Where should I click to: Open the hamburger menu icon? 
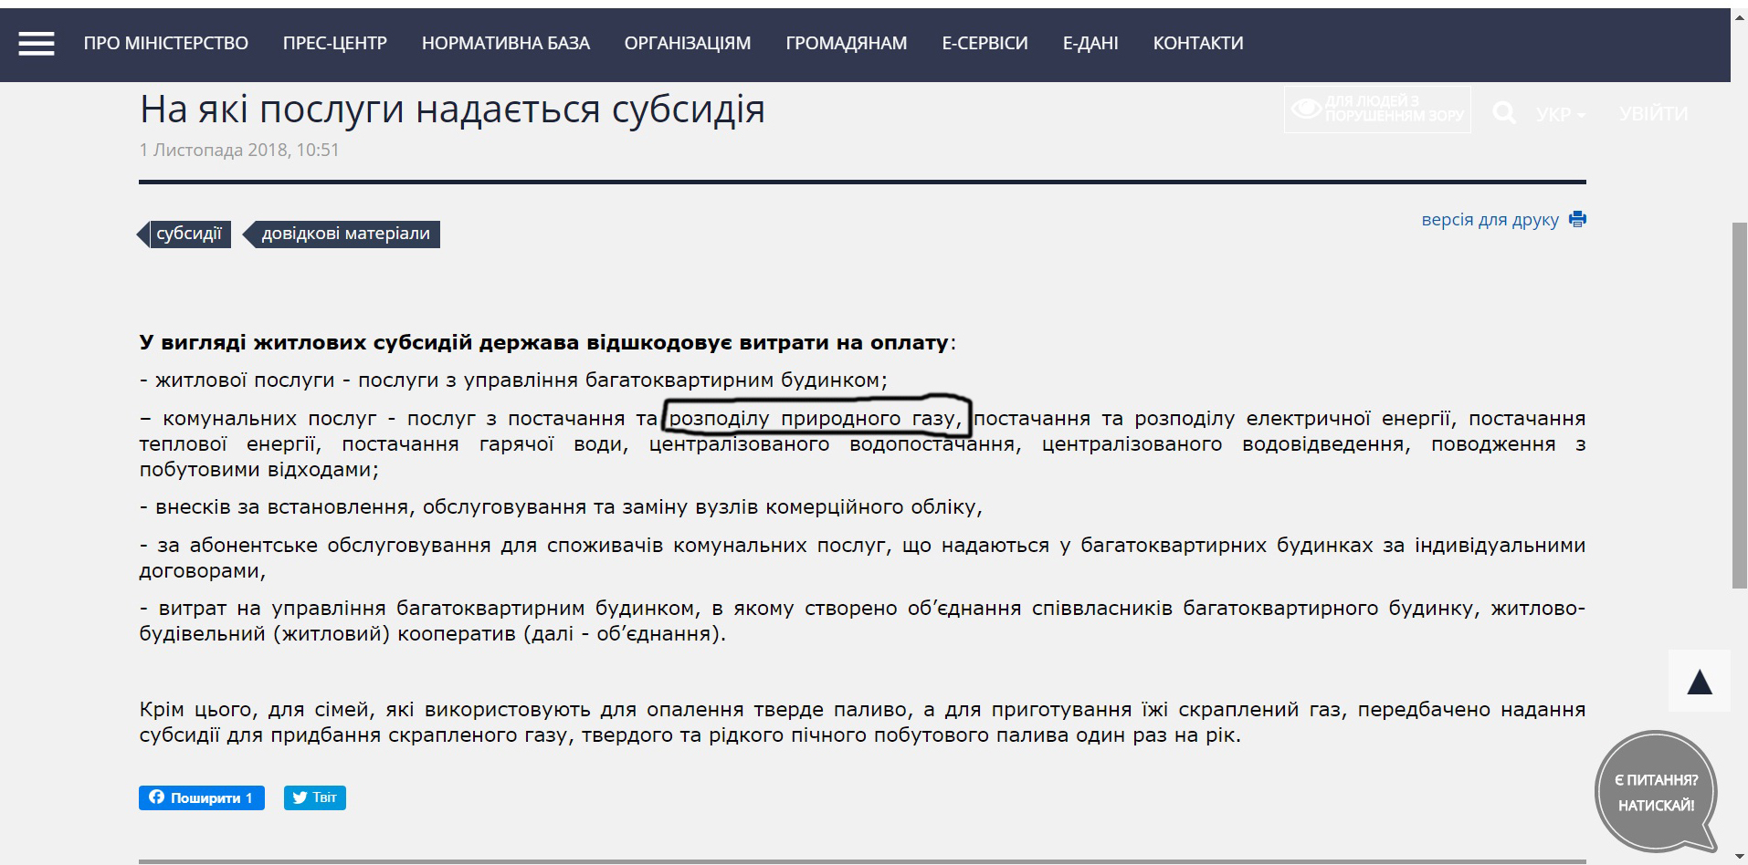click(x=37, y=43)
